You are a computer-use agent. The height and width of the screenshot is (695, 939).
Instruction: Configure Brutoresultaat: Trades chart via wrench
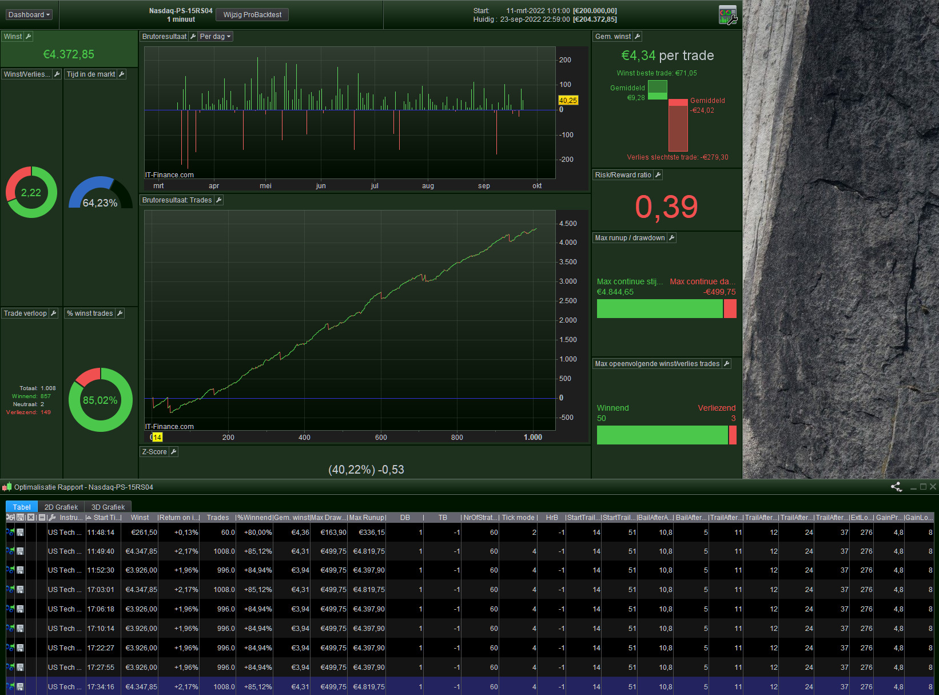[x=218, y=200]
